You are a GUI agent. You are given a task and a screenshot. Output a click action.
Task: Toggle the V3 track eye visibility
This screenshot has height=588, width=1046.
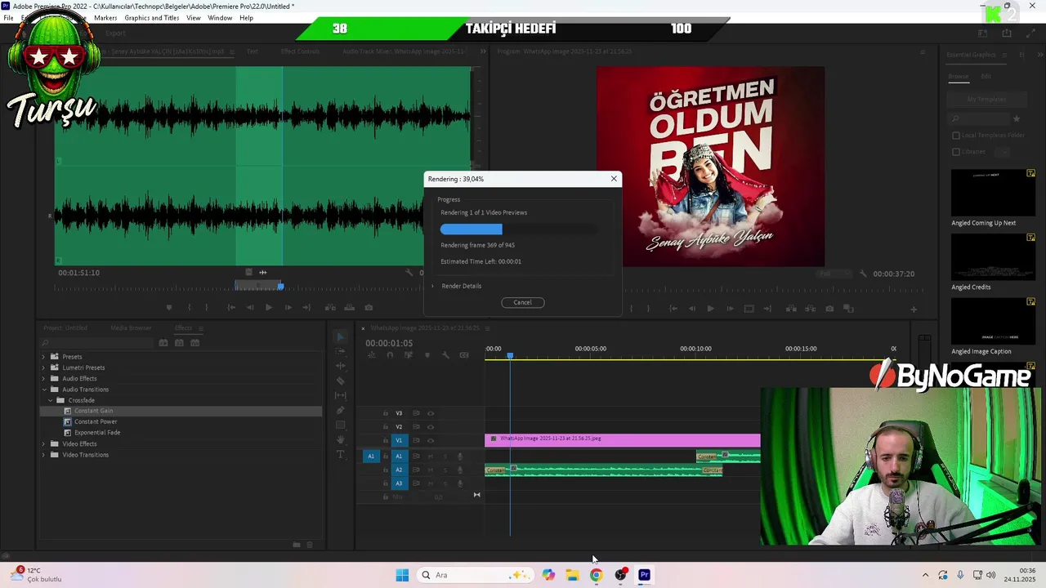coord(431,413)
